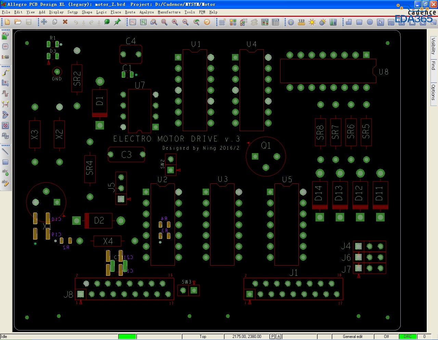Viewport: 438px width, 340px height.
Task: Select the Text Edit pencil tool
Action: tap(5, 183)
